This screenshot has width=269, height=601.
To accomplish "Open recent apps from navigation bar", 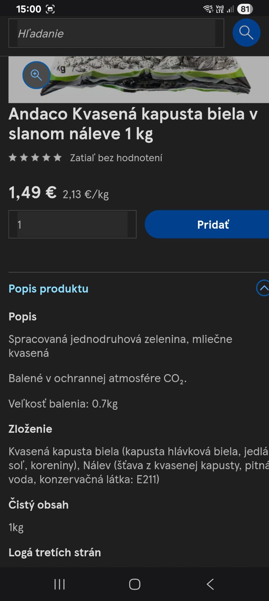I will [59, 584].
